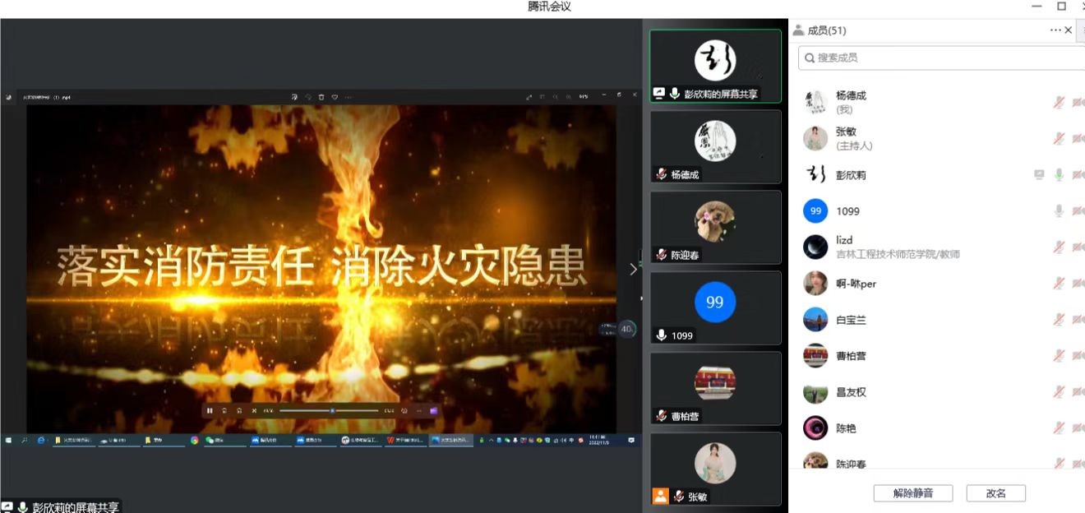This screenshot has width=1085, height=513.
Task: Toggle 杨德成's muted microphone icon in list
Action: coord(1060,102)
